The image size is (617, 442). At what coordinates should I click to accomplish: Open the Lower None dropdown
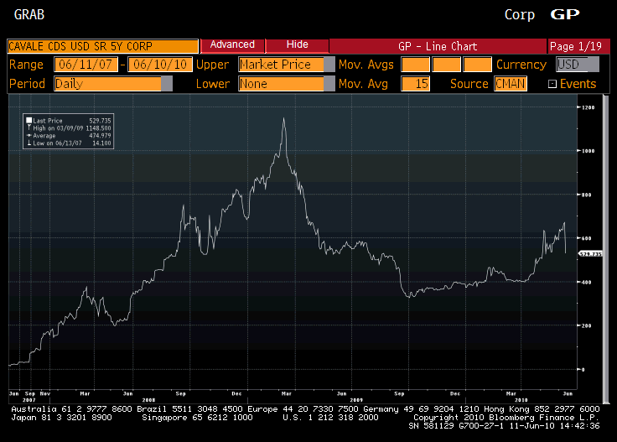(286, 84)
